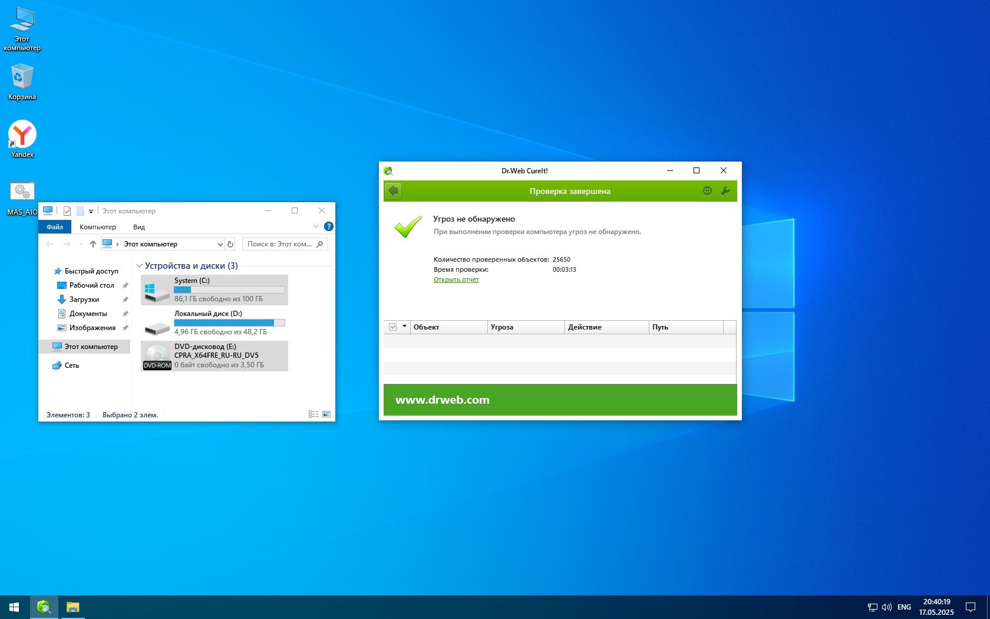Toggle the select-all checkbox in threats table

coord(392,327)
